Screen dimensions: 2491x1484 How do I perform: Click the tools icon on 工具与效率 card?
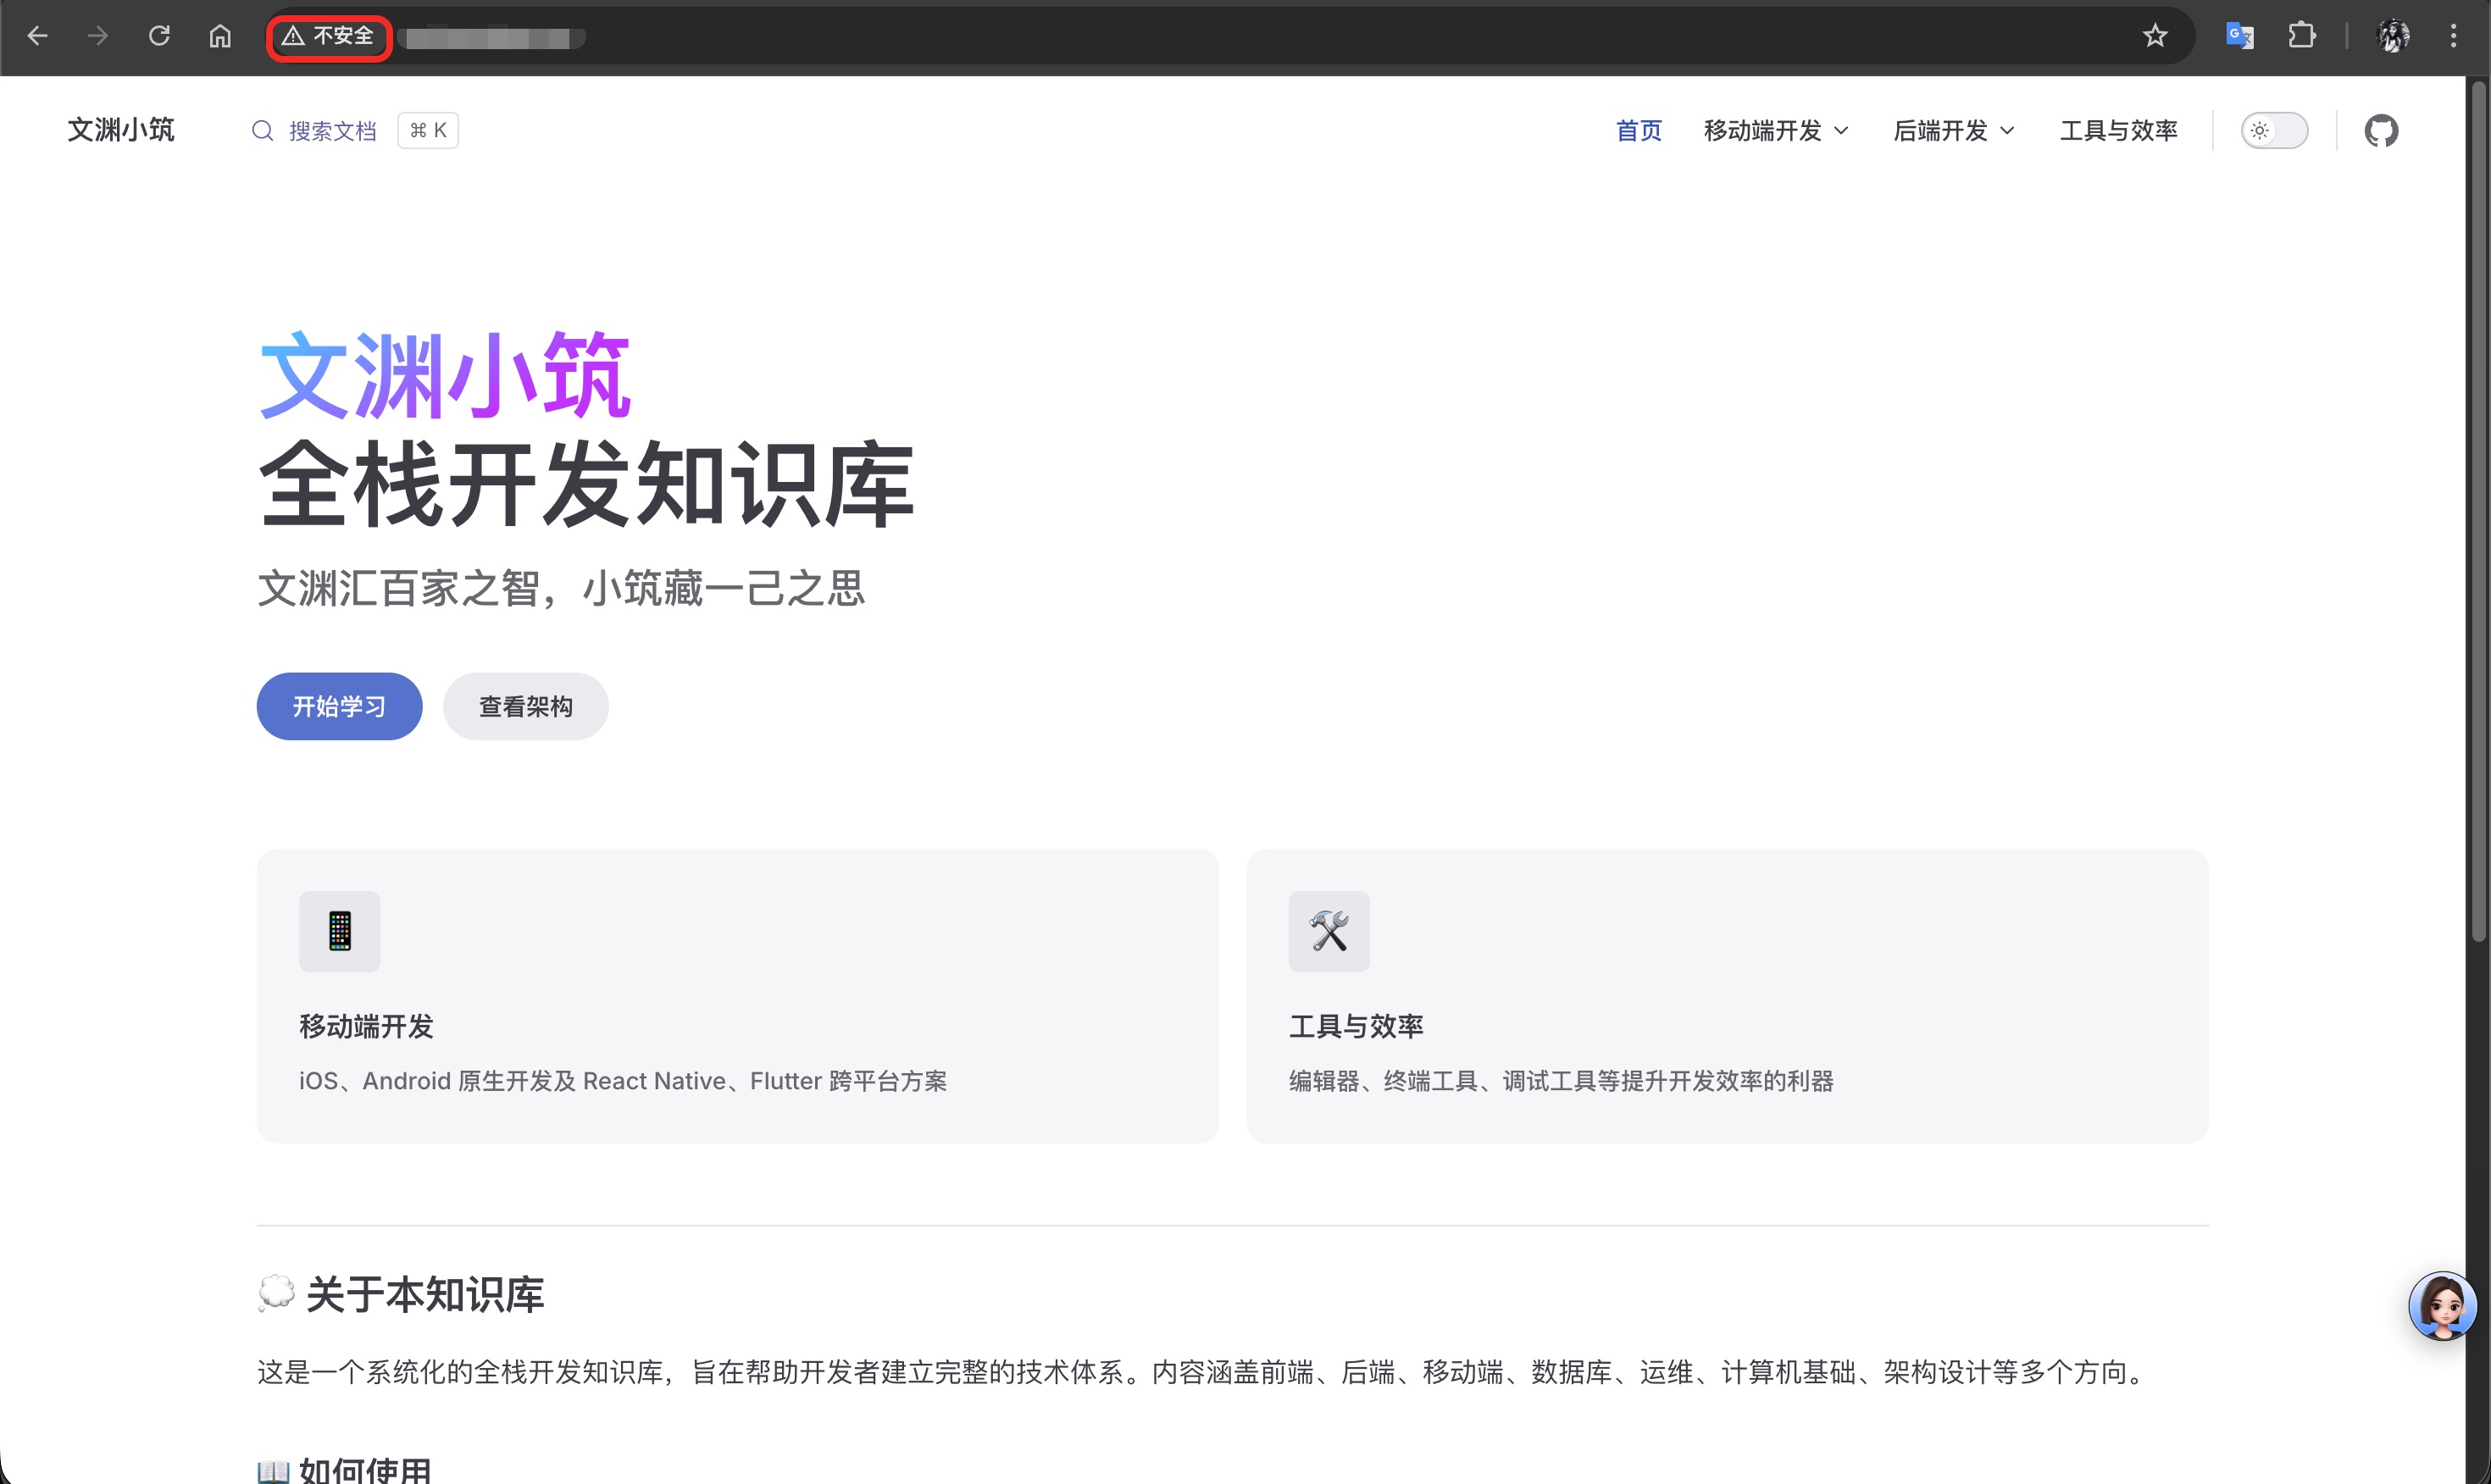click(x=1329, y=931)
